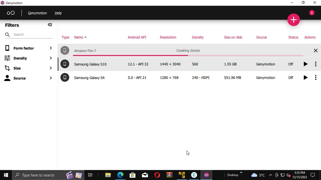Sort devices by Density column header
This screenshot has width=321, height=180.
[198, 37]
